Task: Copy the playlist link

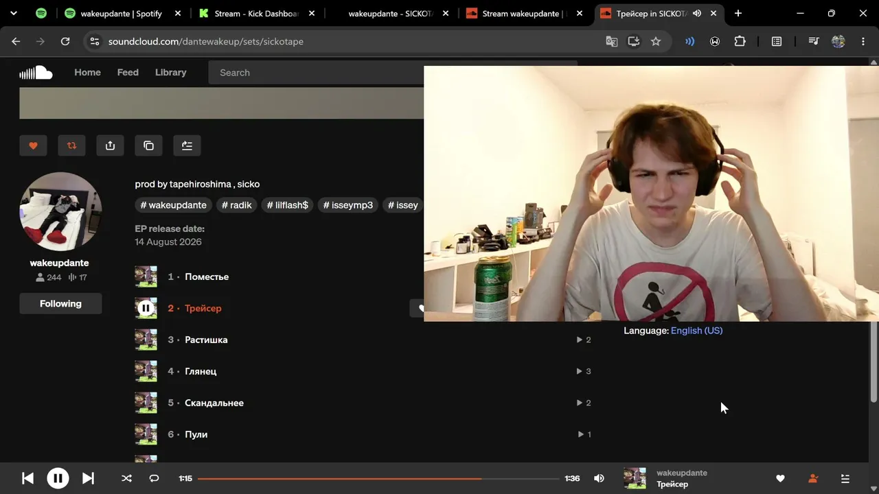Action: click(148, 145)
